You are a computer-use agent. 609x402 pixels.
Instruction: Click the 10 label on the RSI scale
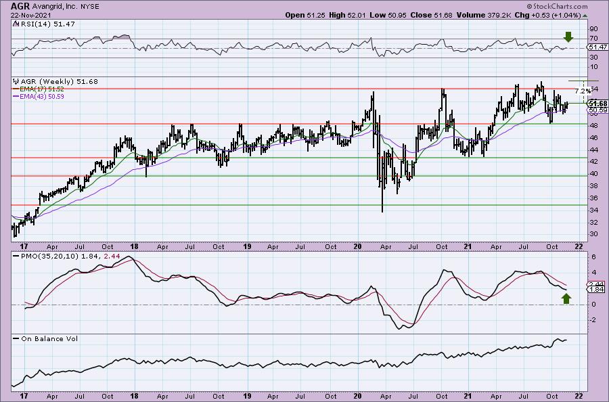[593, 67]
